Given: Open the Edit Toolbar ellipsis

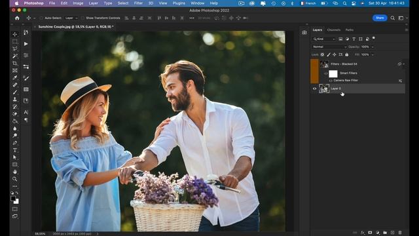Looking at the screenshot, I should tap(15, 186).
